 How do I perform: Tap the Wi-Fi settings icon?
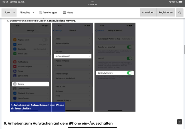pos(15,44)
